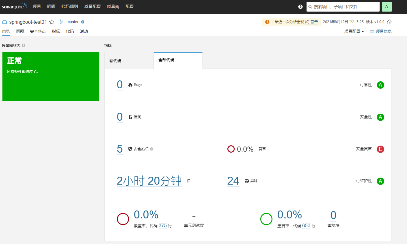The height and width of the screenshot is (244, 407).
Task: Open 质量配置 in top navigation
Action: tap(92, 6)
